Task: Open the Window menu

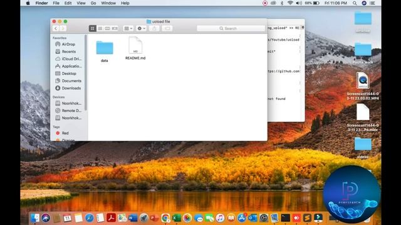Action: pyautogui.click(x=108, y=3)
